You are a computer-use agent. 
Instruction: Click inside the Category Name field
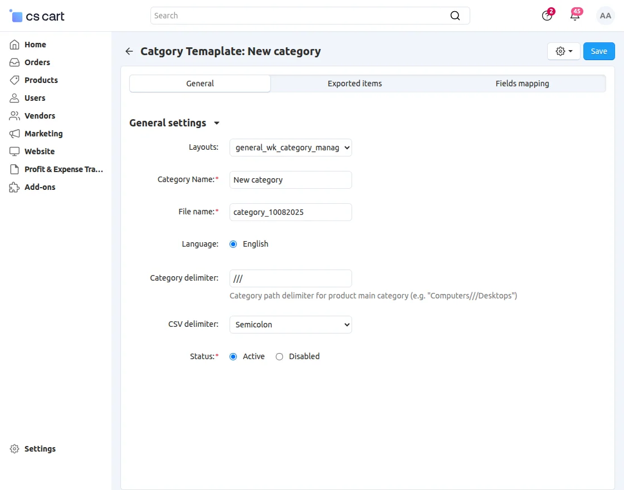click(x=290, y=180)
